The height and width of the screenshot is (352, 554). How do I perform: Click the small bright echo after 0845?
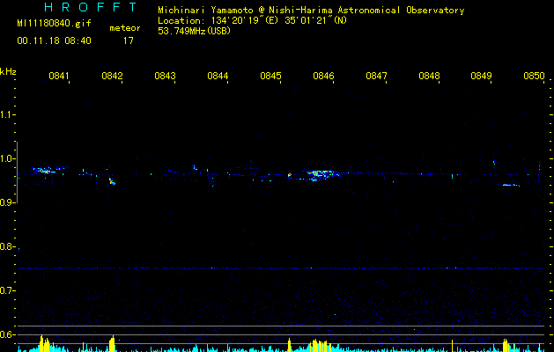[290, 175]
